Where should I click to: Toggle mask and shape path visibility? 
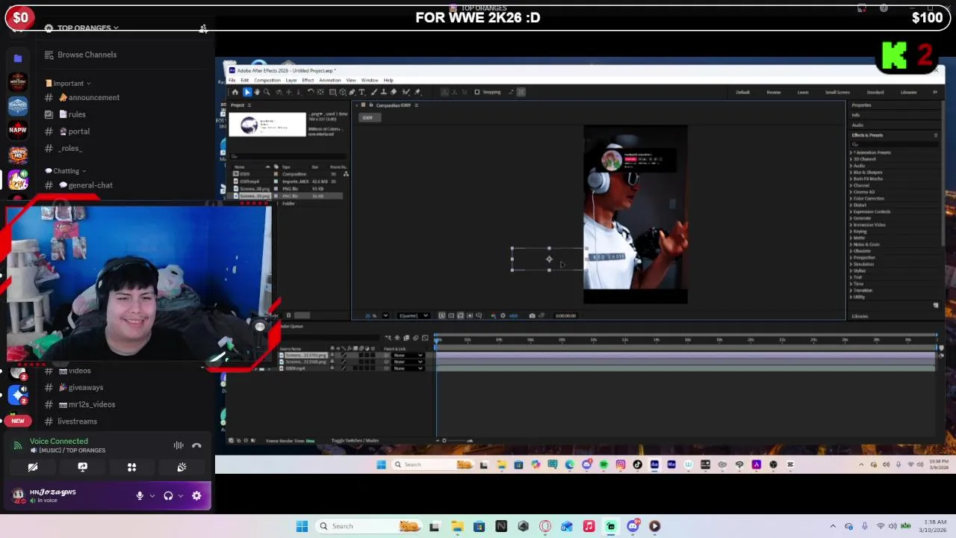pyautogui.click(x=460, y=315)
